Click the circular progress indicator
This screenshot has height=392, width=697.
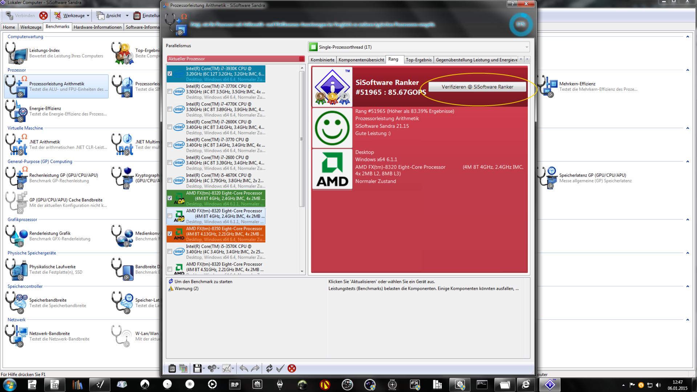click(x=521, y=24)
